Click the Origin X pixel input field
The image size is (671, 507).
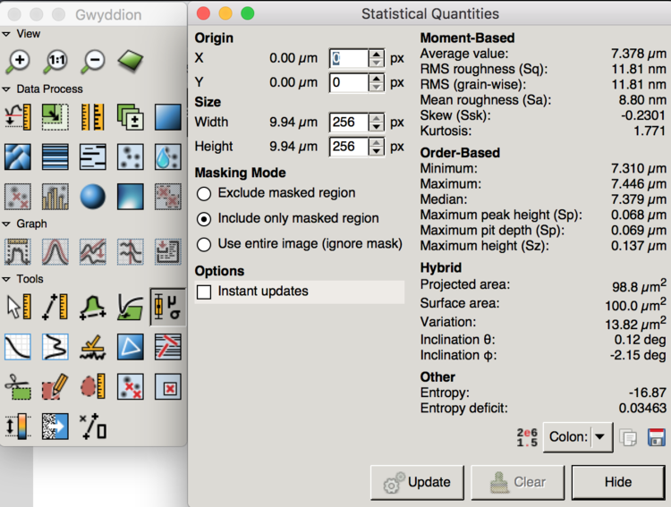pyautogui.click(x=348, y=58)
